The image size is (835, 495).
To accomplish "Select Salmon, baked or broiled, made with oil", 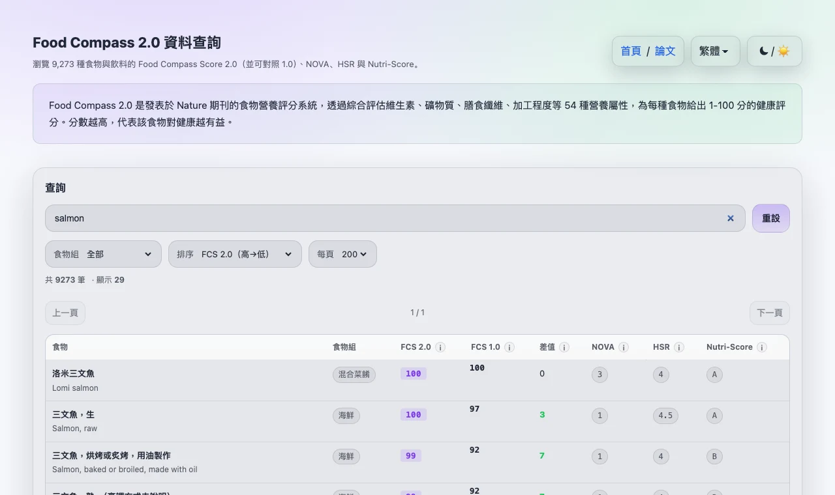I will (125, 470).
